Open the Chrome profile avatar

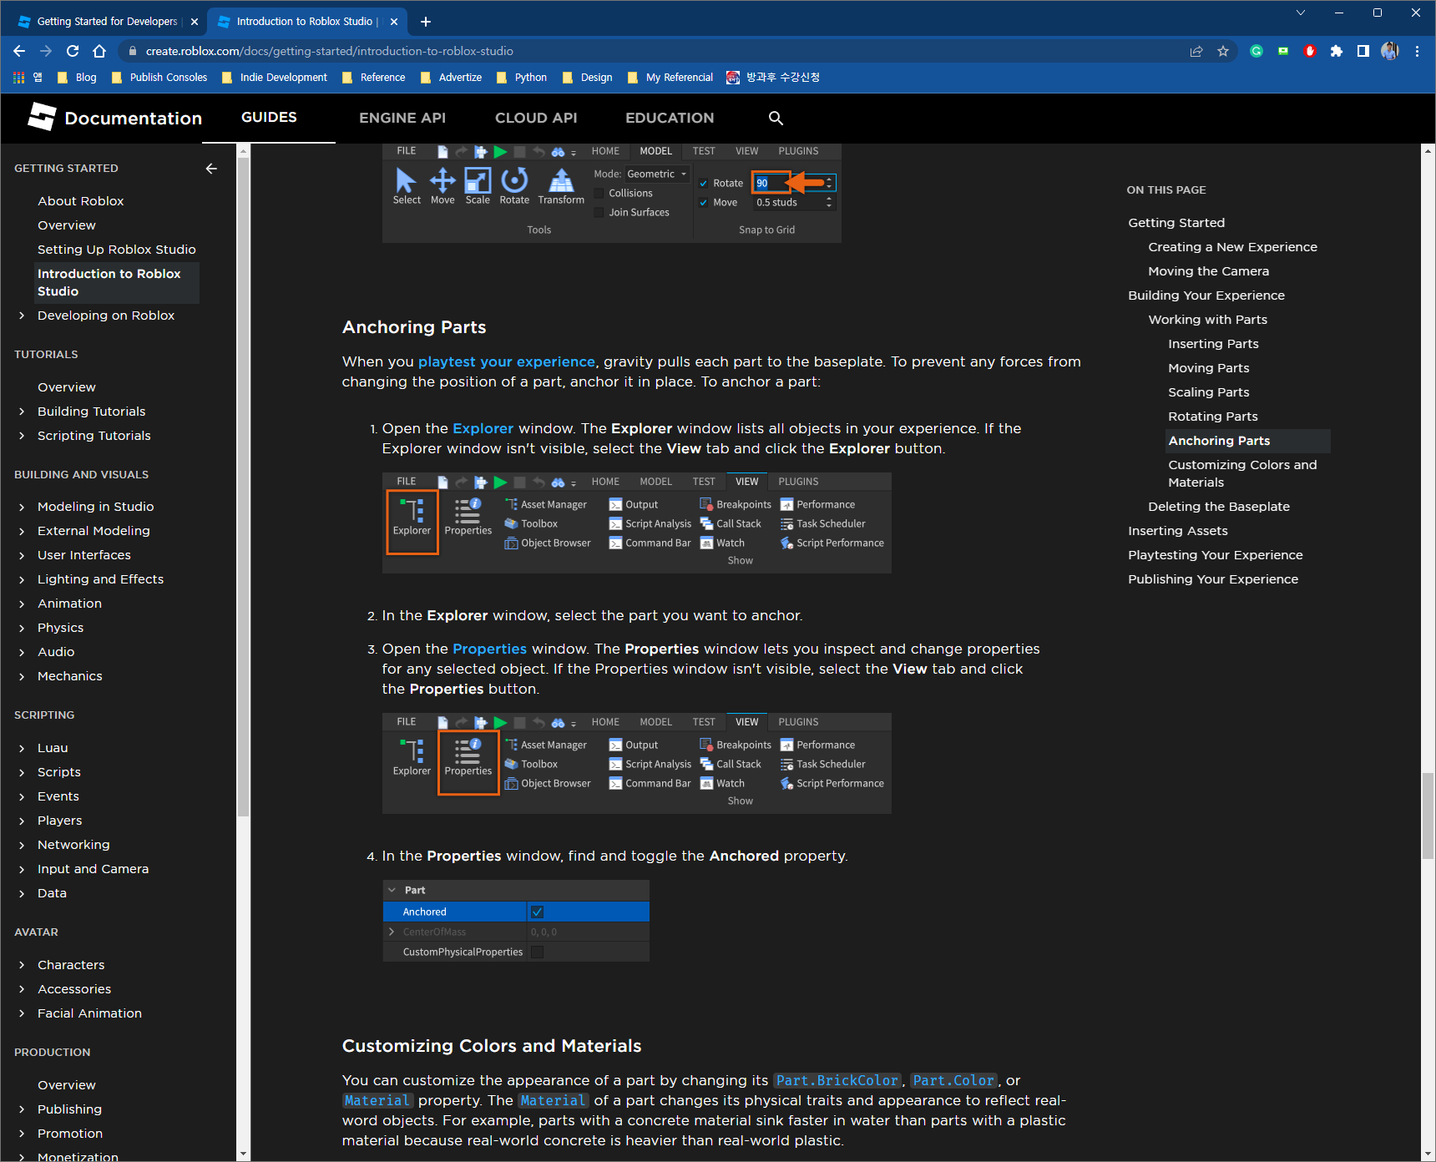1390,51
